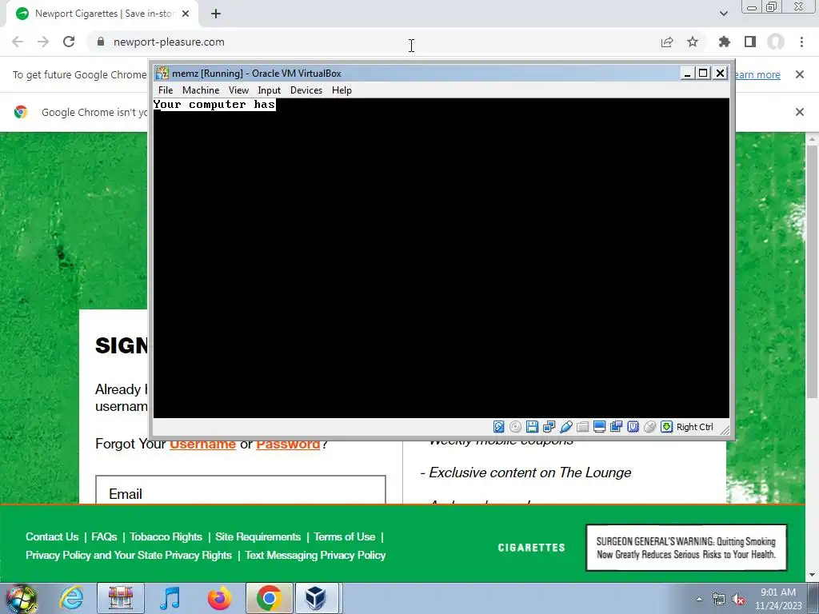Open the Windows Start orb
The height and width of the screenshot is (614, 819).
tap(21, 598)
